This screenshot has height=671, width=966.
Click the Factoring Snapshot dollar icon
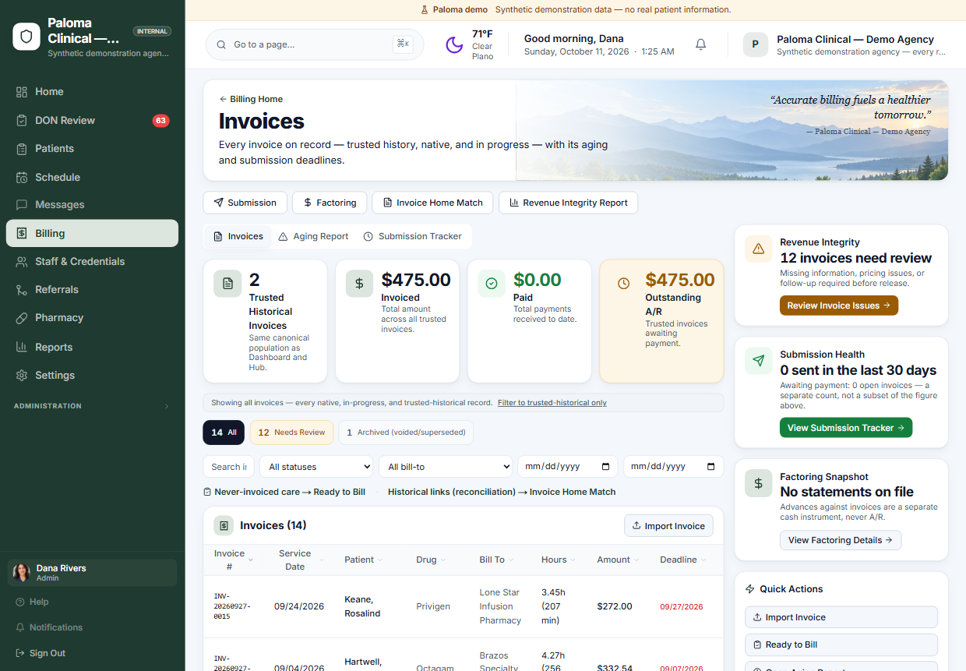[x=758, y=483]
